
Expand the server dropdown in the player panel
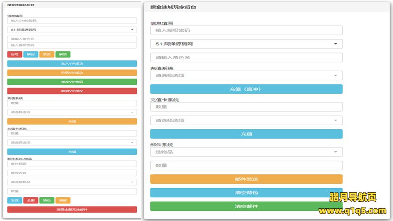point(246,44)
